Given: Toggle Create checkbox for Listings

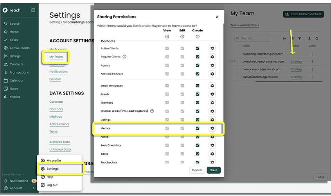Looking at the screenshot, I should (198, 120).
